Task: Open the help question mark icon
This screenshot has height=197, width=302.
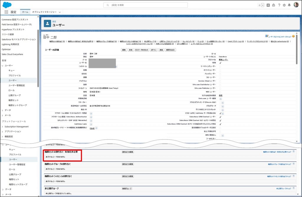Action: (x=279, y=5)
